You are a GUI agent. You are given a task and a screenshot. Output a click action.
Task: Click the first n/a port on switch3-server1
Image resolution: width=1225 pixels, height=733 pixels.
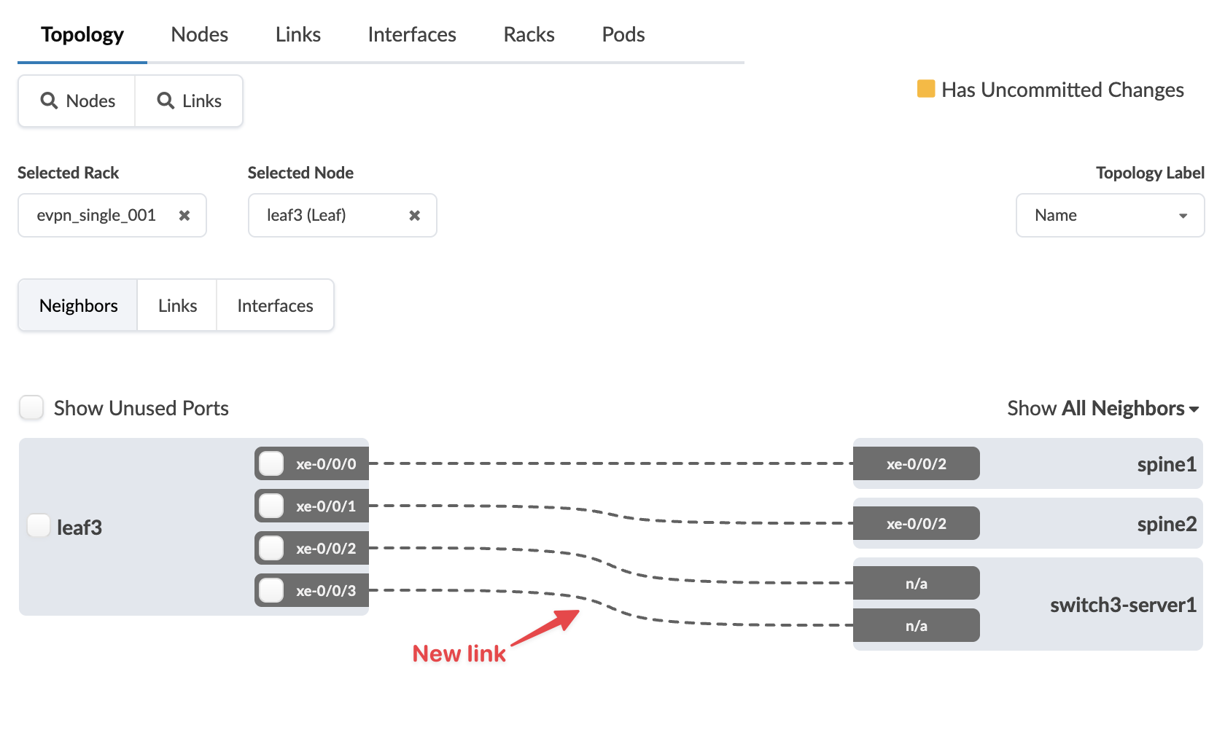(x=916, y=584)
